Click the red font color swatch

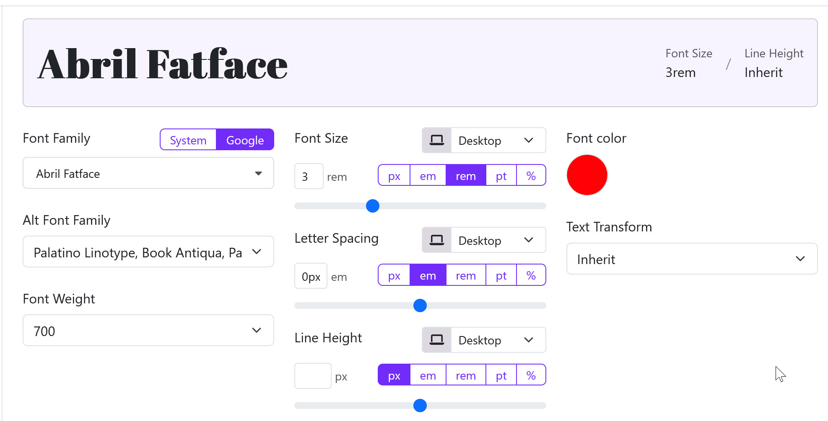coord(587,175)
